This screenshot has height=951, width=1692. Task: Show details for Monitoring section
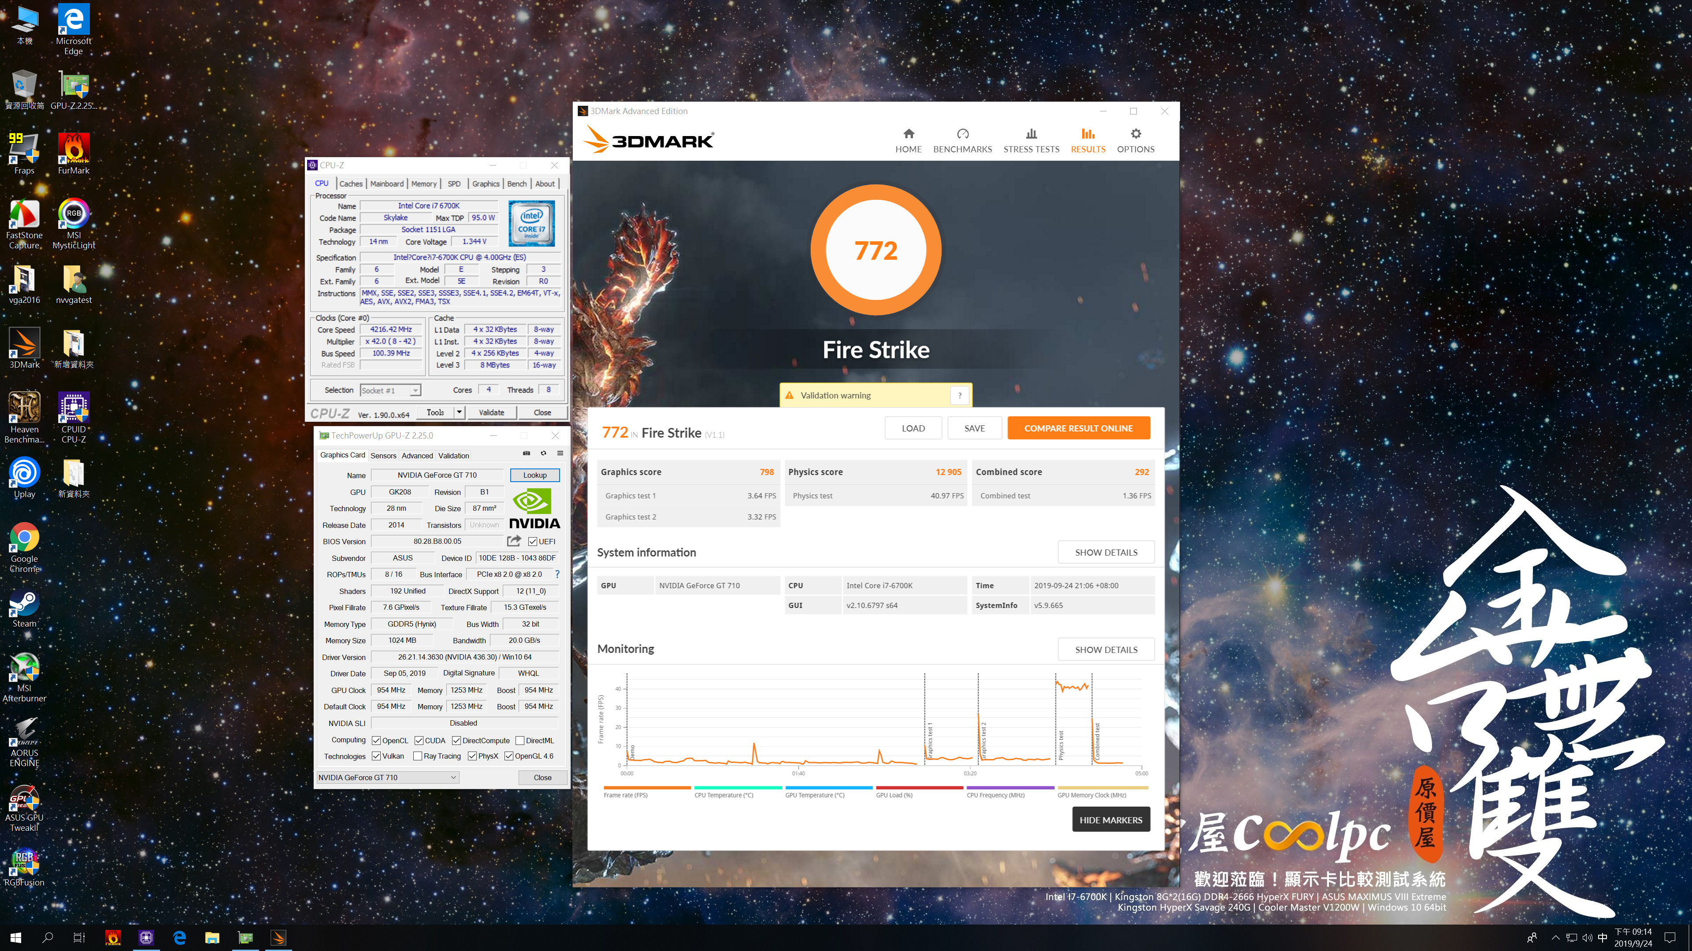click(1106, 649)
